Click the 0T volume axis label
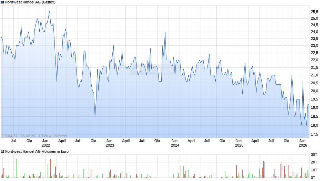The height and width of the screenshot is (181, 324). [313, 178]
